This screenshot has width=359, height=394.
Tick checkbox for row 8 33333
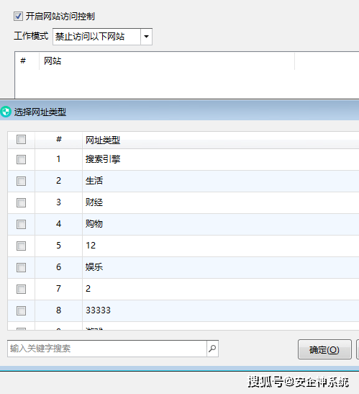[x=21, y=310]
